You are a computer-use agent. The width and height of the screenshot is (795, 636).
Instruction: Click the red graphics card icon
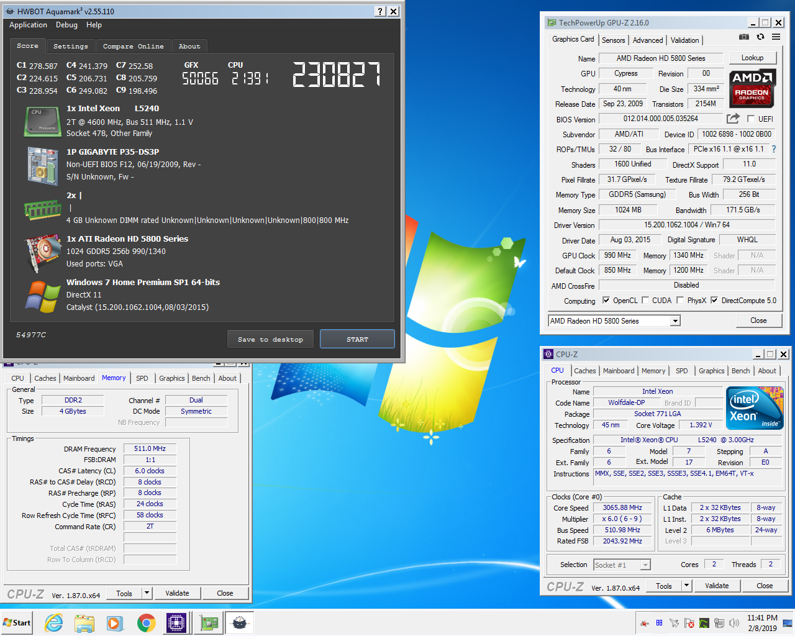[x=42, y=252]
